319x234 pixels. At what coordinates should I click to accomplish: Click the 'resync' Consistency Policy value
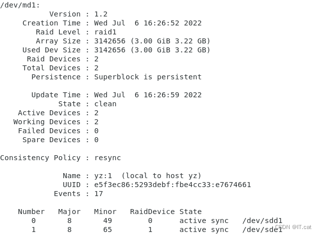(x=108, y=158)
